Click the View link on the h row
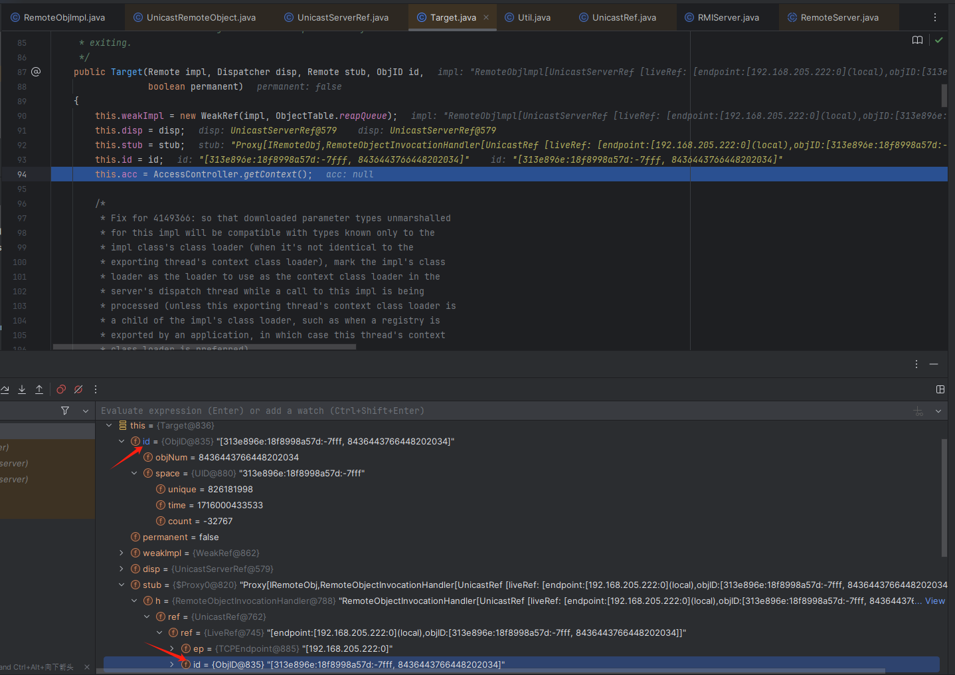Screen dimensions: 955x675 (x=935, y=601)
